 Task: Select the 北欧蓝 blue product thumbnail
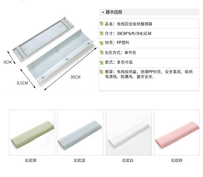coord(80,133)
